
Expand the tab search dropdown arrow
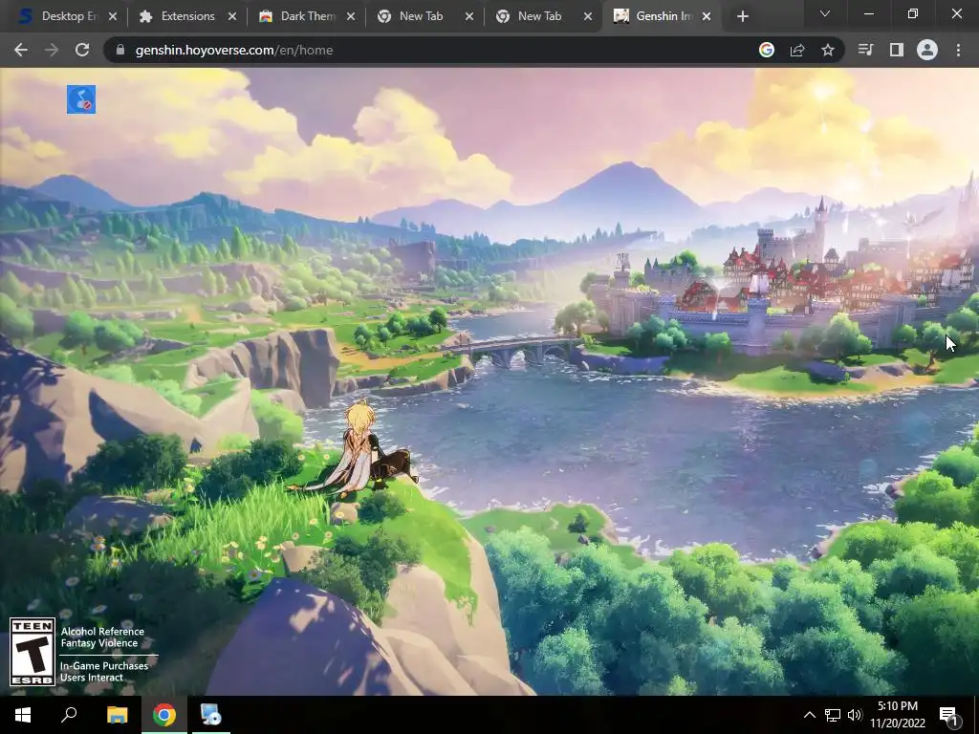point(825,13)
